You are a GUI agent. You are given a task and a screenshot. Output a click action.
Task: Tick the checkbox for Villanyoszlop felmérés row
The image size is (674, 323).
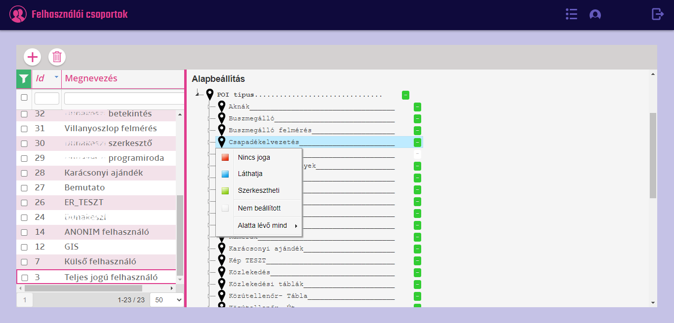point(24,129)
